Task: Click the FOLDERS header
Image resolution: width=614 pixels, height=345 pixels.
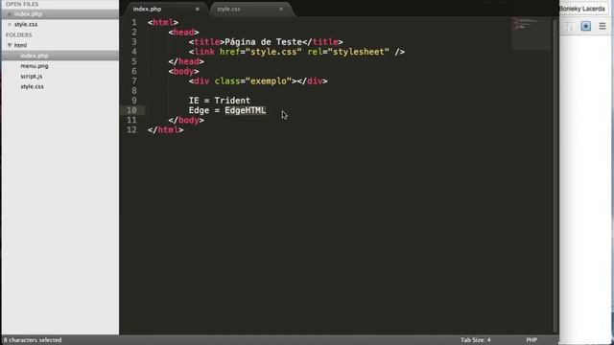Action: click(19, 34)
